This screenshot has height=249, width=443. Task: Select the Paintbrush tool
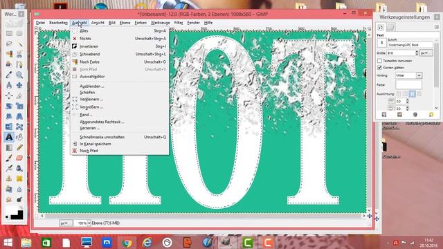point(9,158)
